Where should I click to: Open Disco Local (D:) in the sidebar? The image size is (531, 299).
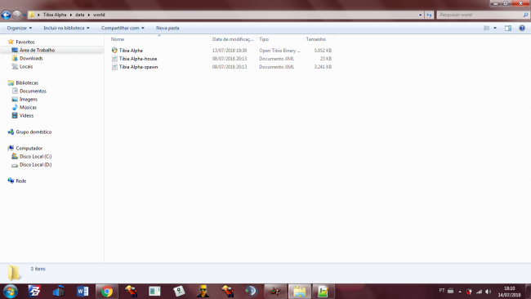click(36, 164)
